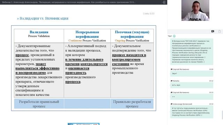The height and width of the screenshot is (125, 223).
Task: Click 'Александр Белинский' sender name in chat
Action: 183,104
